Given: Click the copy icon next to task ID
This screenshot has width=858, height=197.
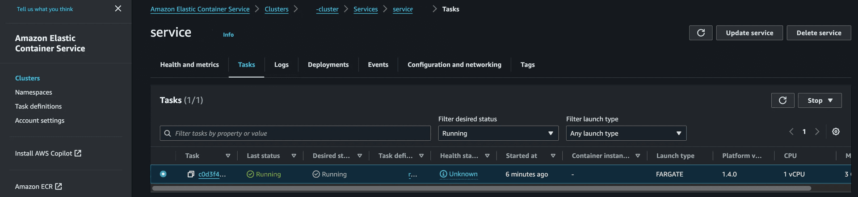Looking at the screenshot, I should tap(191, 174).
